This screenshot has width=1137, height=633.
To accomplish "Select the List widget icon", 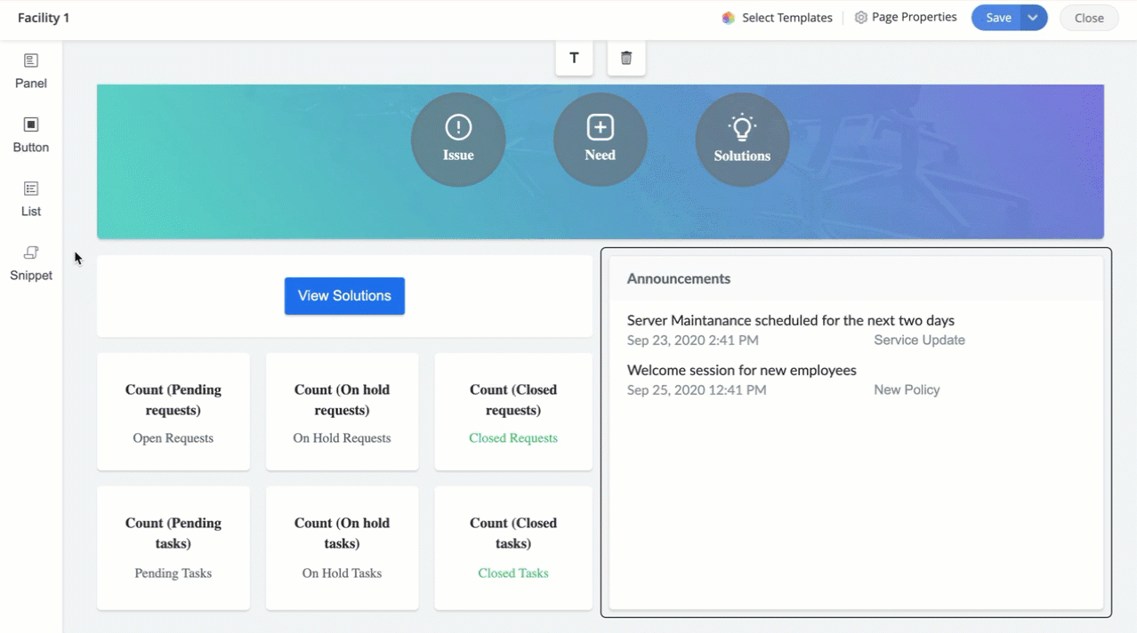I will pos(31,189).
